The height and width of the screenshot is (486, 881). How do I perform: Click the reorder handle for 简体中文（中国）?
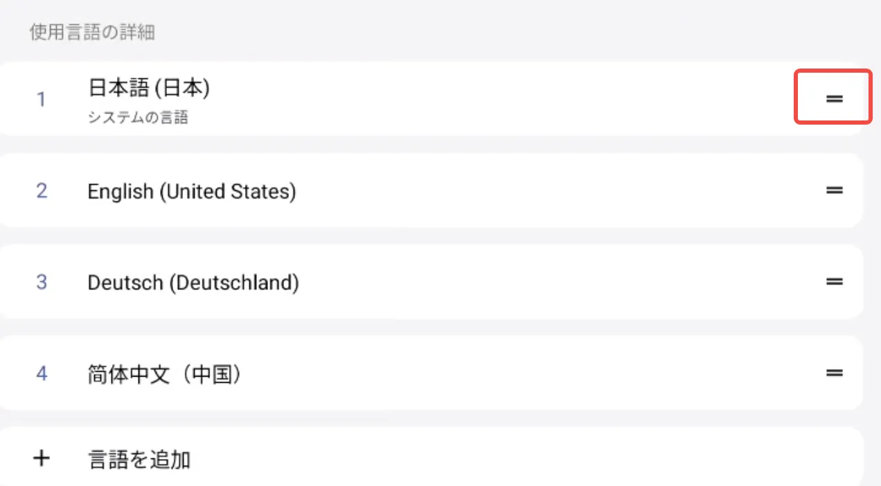coord(834,373)
